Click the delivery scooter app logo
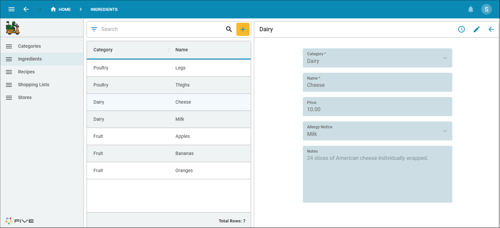The width and height of the screenshot is (500, 228). [x=13, y=28]
